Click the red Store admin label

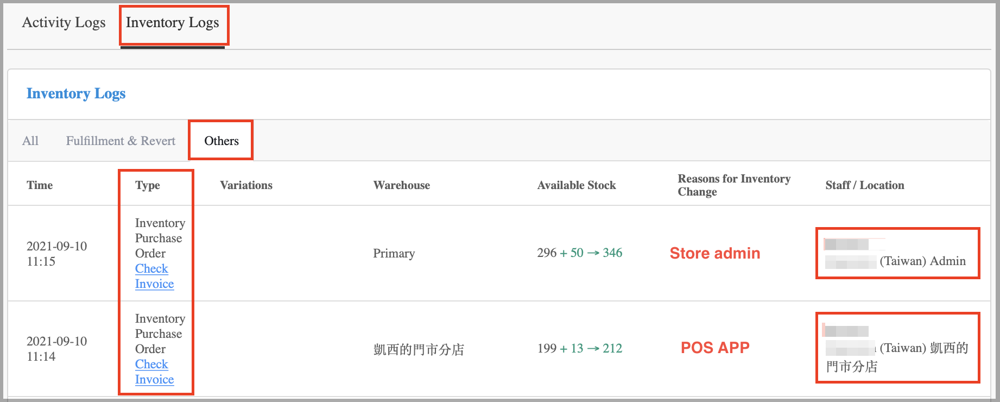tap(714, 253)
